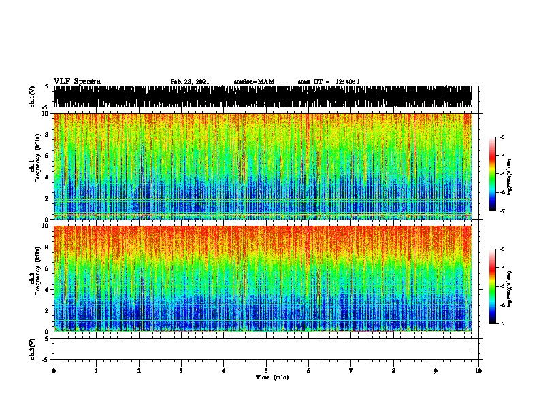Click the log(PSD) label beside ch.1 colorbar

point(510,177)
